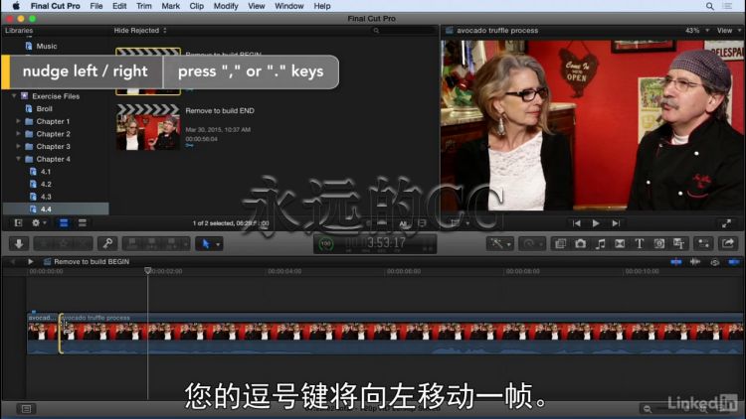Toggle audio skimming
Viewport: 746px width, 419px height.
click(x=694, y=262)
